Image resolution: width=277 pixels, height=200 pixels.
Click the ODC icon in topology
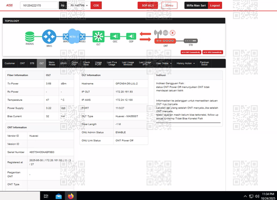coord(115,36)
